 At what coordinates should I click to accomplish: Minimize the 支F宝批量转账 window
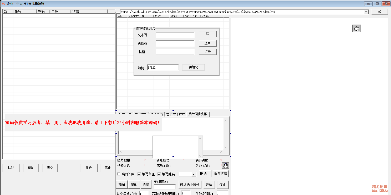368,4
